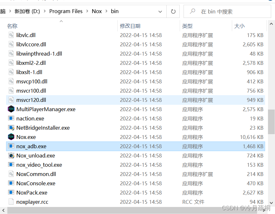Click the noxplayer.rcc blank file icon
Viewport: 275px width, 214px height.
[11, 202]
